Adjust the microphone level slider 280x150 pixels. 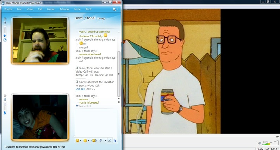(x=5, y=107)
